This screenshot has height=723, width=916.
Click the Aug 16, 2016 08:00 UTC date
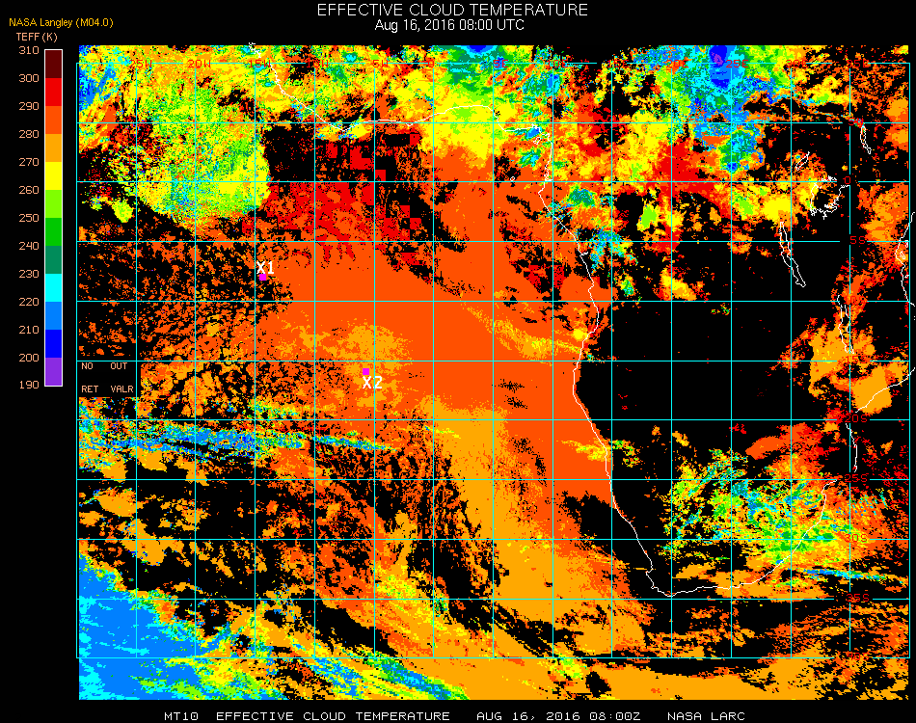[449, 25]
